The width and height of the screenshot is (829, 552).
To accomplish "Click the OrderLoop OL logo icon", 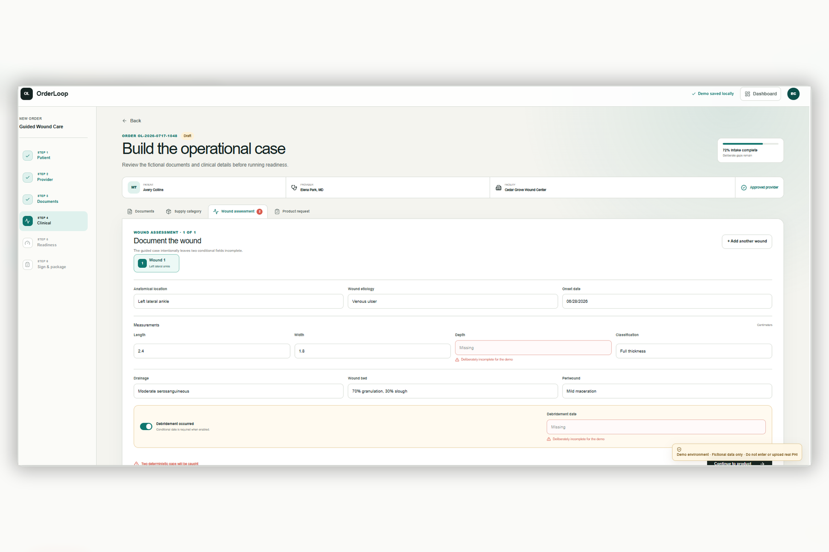I will [27, 94].
